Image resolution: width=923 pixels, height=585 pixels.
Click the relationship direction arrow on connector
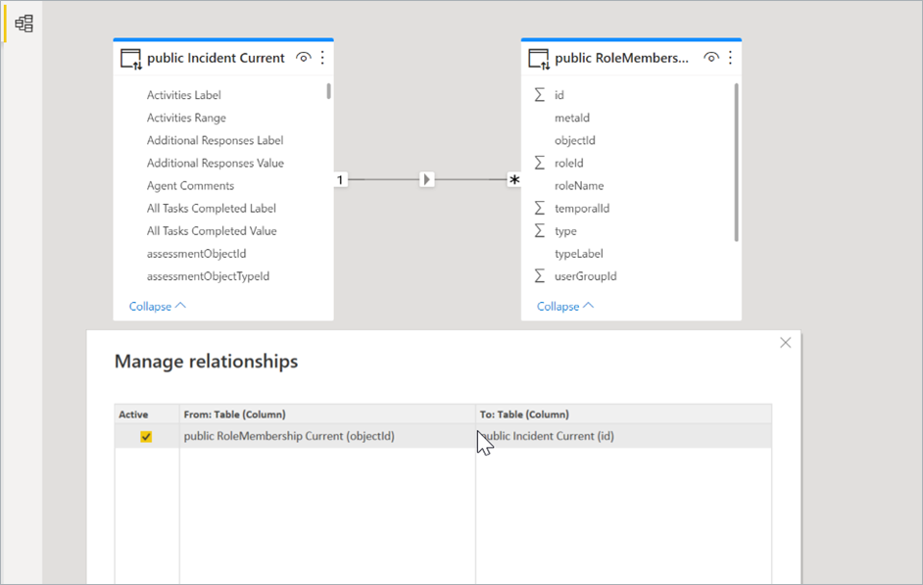pyautogui.click(x=426, y=179)
